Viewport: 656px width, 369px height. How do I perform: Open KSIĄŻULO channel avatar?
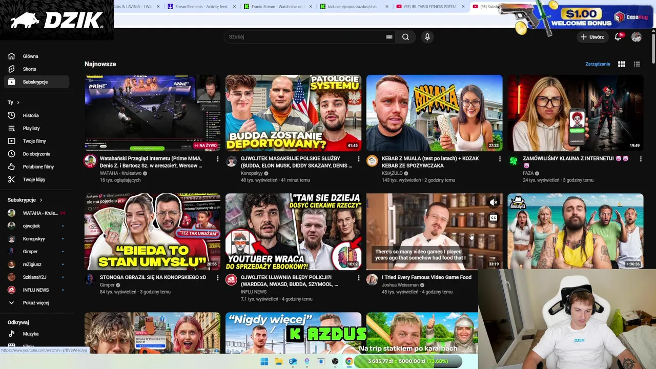click(372, 161)
